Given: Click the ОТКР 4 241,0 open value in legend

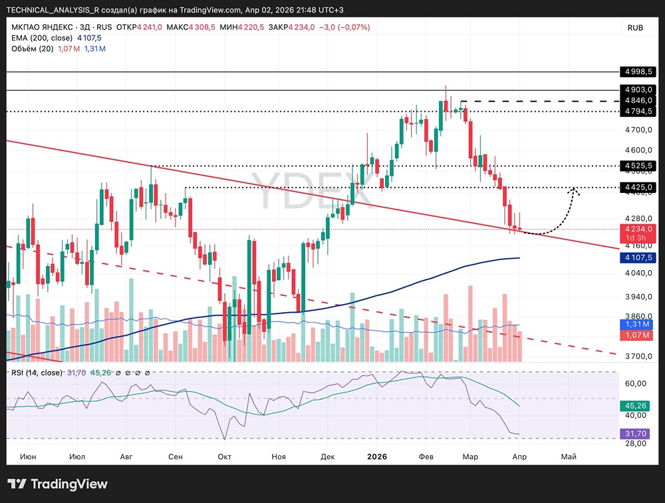Looking at the screenshot, I should tap(139, 27).
